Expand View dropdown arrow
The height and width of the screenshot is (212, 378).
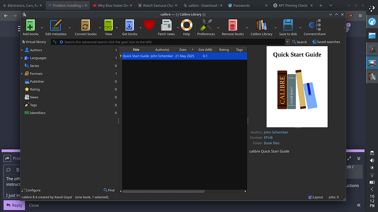pos(117,28)
